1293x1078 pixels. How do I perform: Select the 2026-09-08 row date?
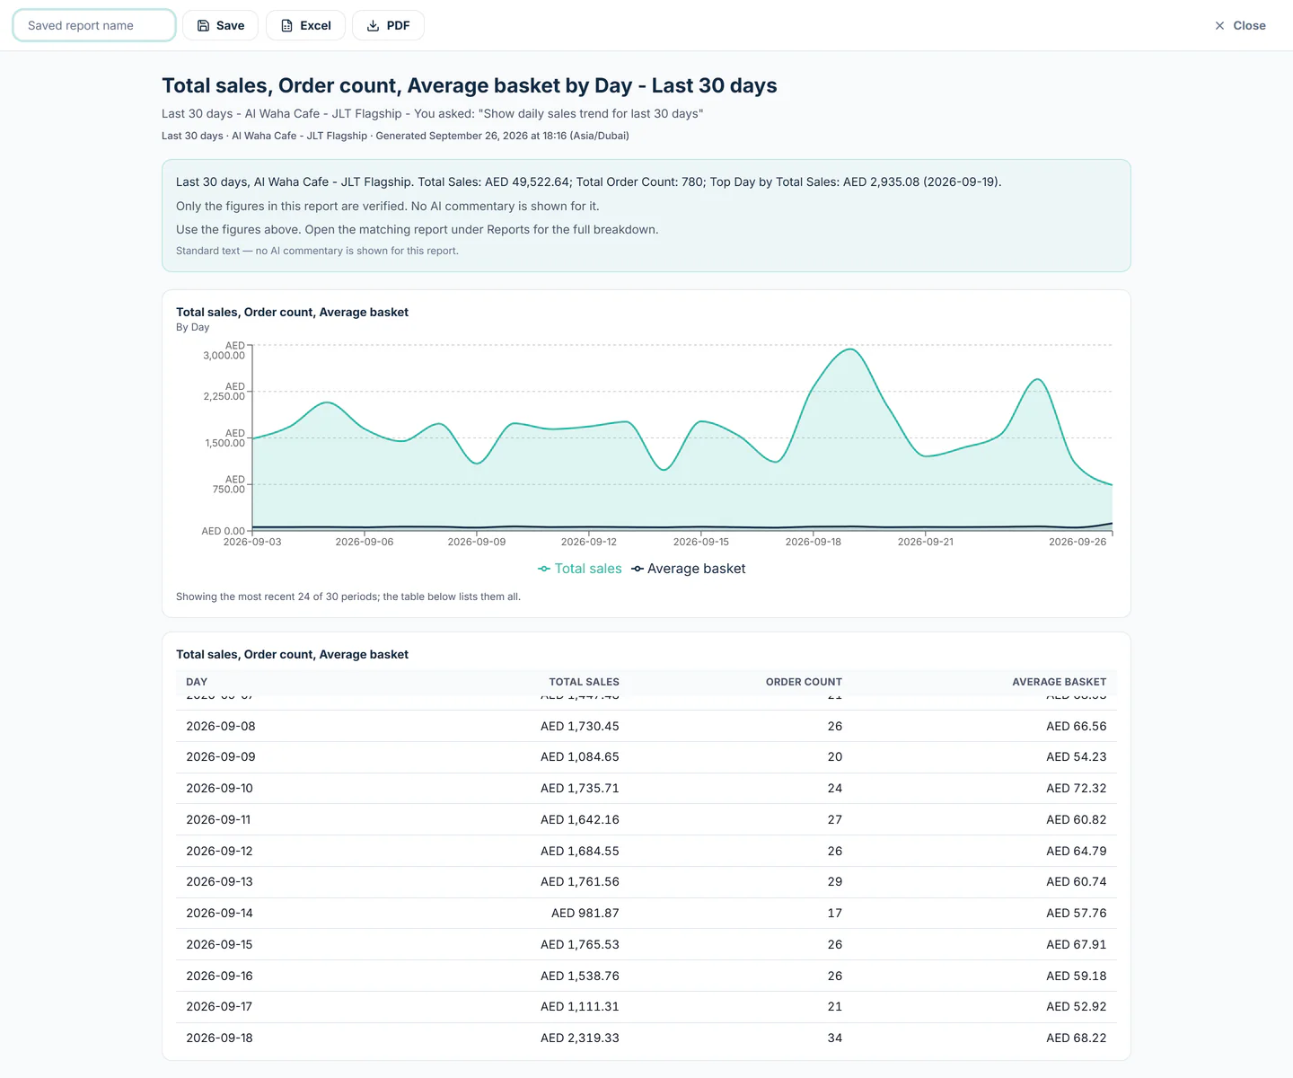click(221, 726)
